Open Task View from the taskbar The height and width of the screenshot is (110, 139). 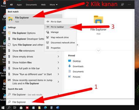[15, 108]
